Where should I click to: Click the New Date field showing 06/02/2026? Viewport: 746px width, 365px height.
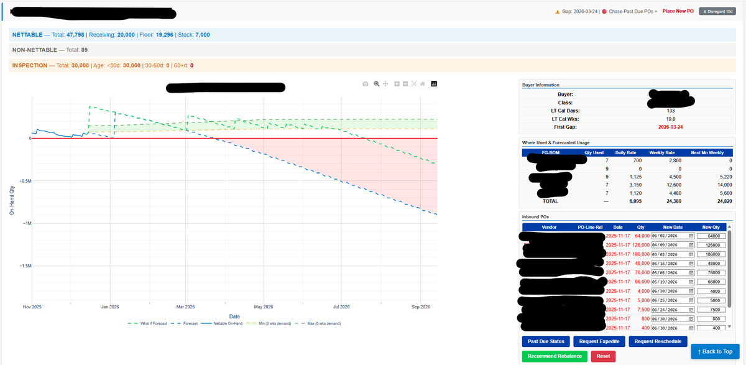(x=673, y=236)
